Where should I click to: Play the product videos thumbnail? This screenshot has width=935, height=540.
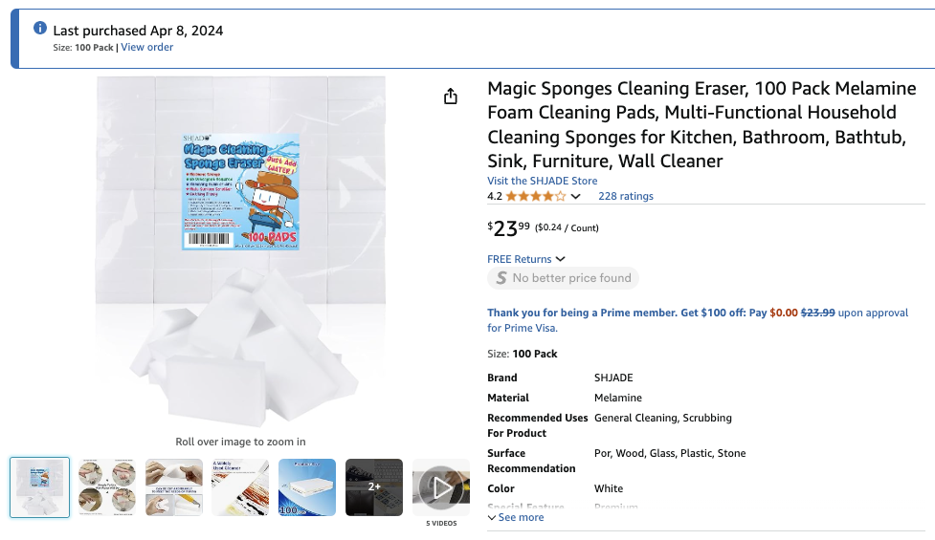441,487
